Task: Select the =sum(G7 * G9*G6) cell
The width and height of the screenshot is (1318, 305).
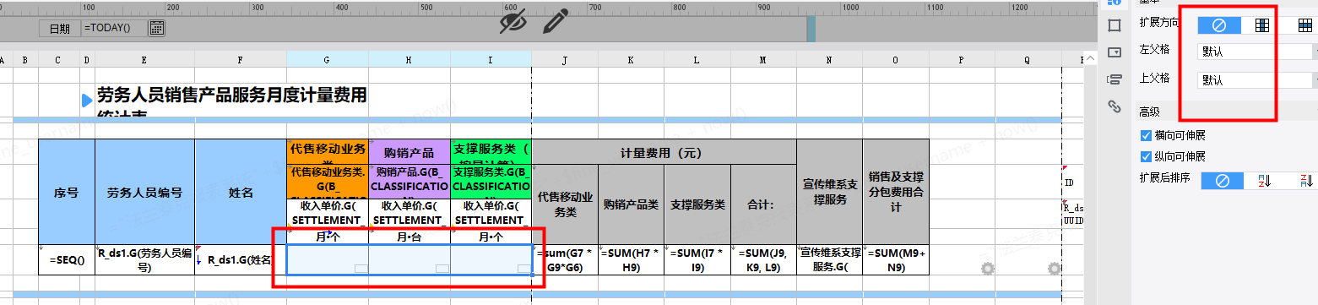Action: (x=565, y=259)
